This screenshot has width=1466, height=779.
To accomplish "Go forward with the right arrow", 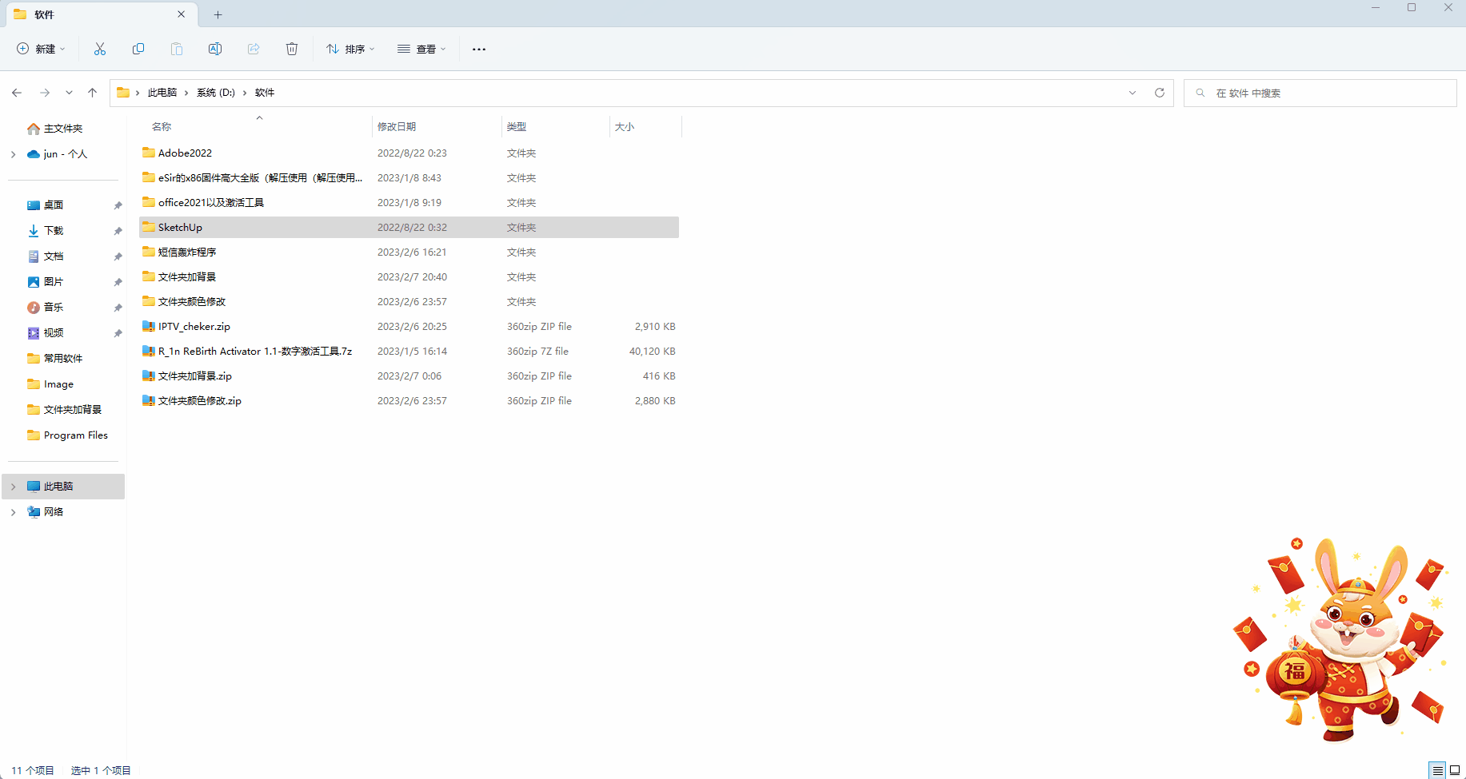I will (45, 93).
